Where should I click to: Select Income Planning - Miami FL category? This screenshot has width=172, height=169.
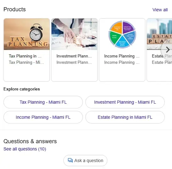point(43,117)
